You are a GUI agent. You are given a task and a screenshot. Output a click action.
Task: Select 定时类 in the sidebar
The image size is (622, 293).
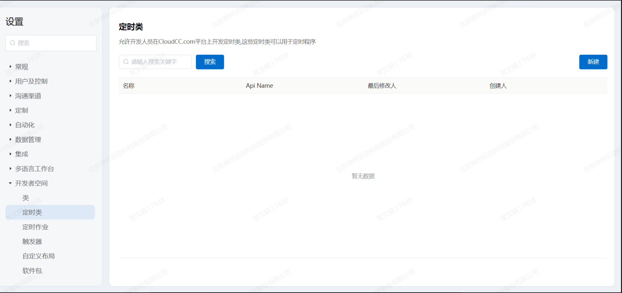(x=32, y=212)
